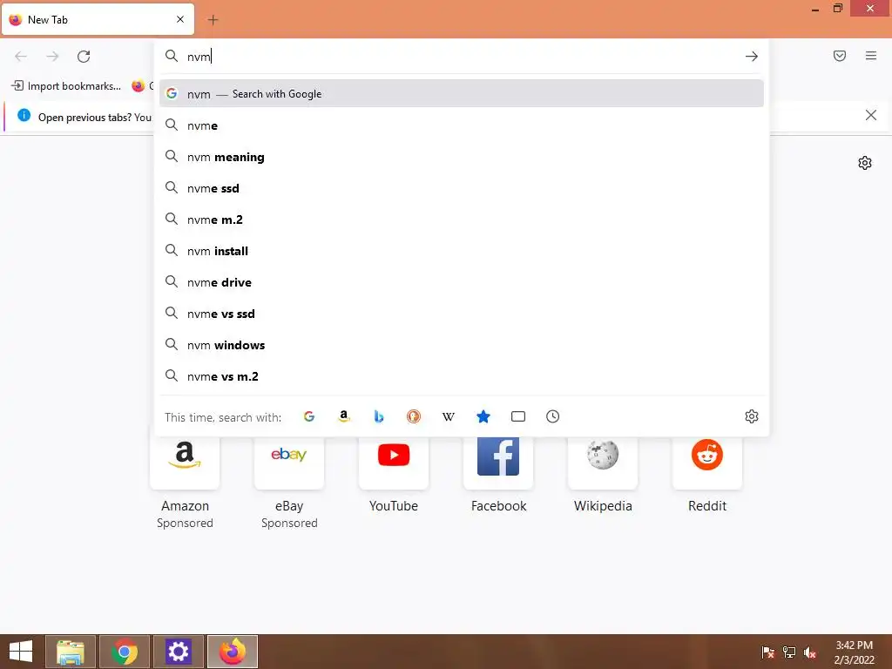Viewport: 892px width, 669px height.
Task: Select the 'nvme drive' suggestion
Action: pyautogui.click(x=462, y=282)
